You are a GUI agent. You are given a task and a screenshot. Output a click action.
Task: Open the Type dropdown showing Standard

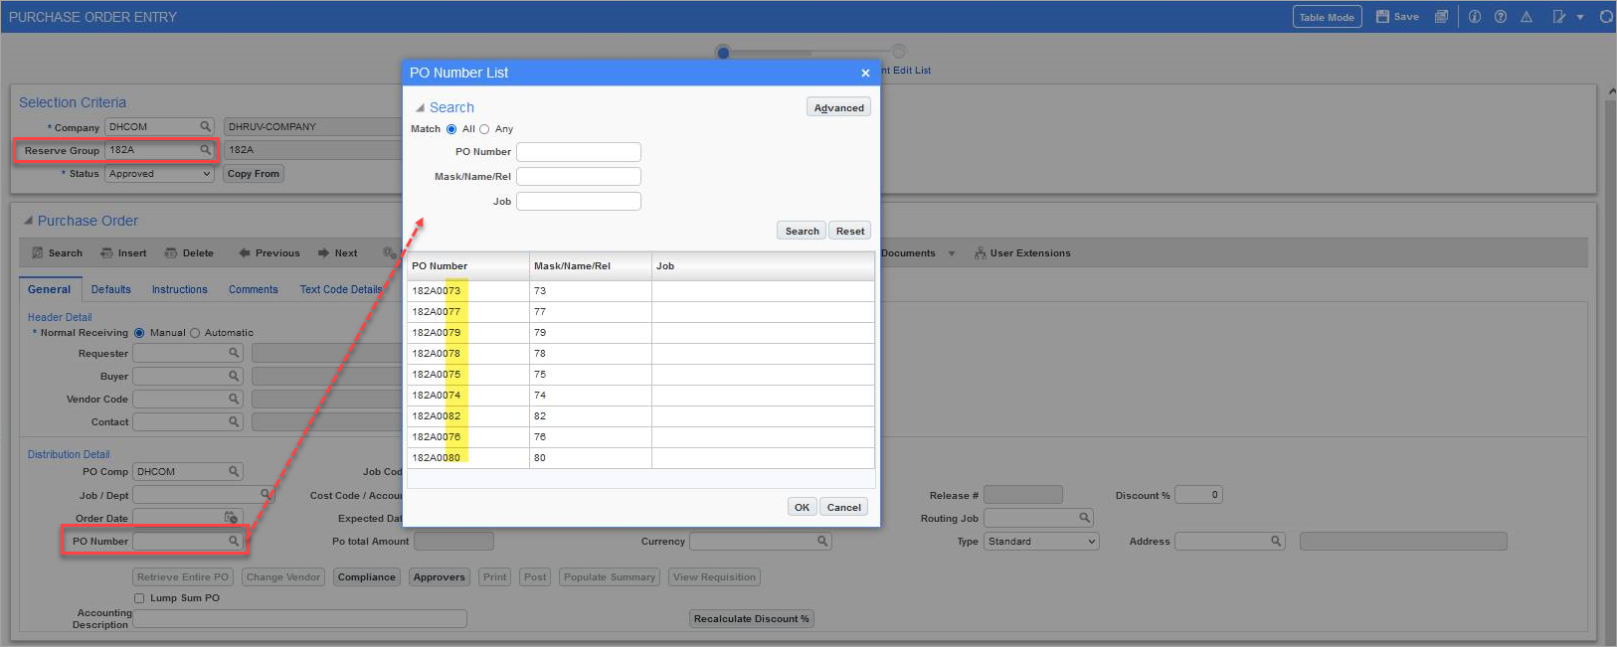tap(1041, 542)
